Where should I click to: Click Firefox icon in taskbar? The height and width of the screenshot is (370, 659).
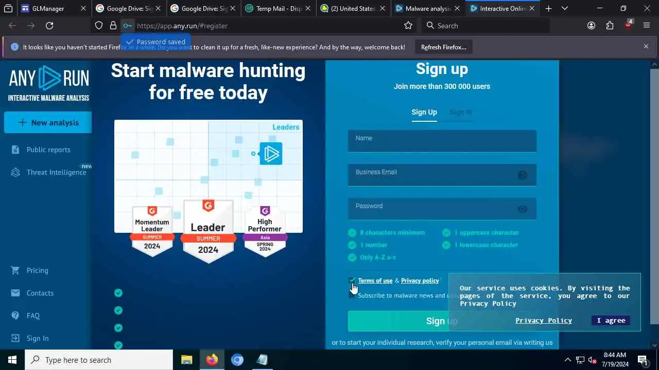(212, 360)
